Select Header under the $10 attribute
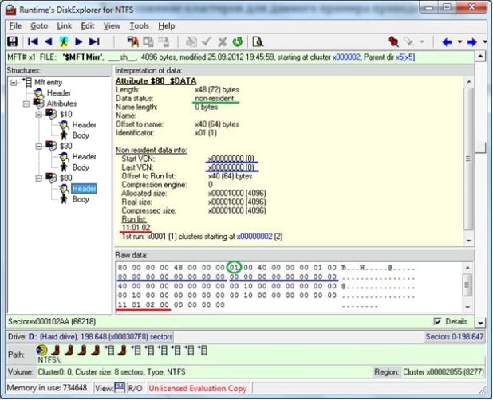493x400 pixels. (x=84, y=124)
